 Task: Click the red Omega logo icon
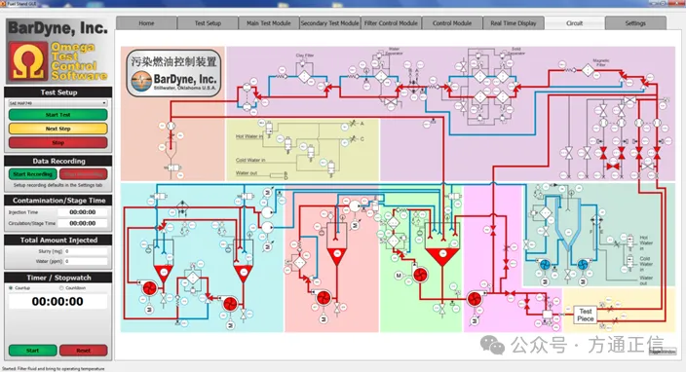pyautogui.click(x=28, y=60)
